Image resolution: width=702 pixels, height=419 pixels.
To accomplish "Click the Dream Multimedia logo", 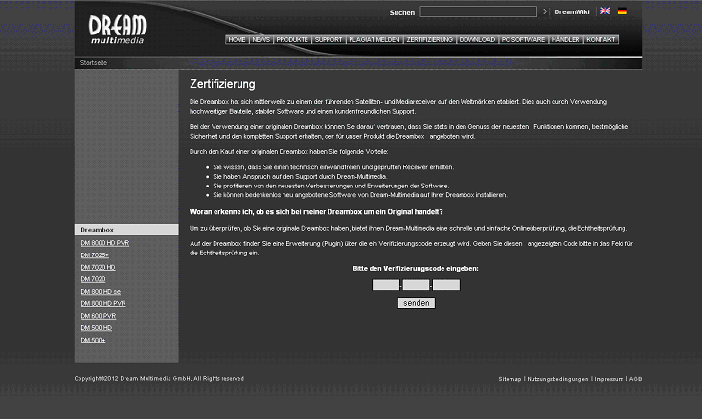I will [117, 29].
